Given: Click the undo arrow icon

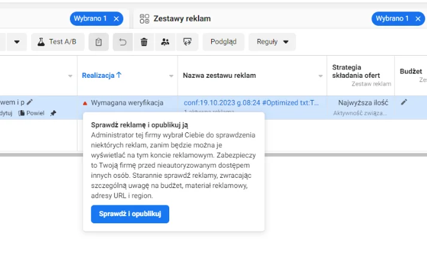Looking at the screenshot, I should coord(123,42).
